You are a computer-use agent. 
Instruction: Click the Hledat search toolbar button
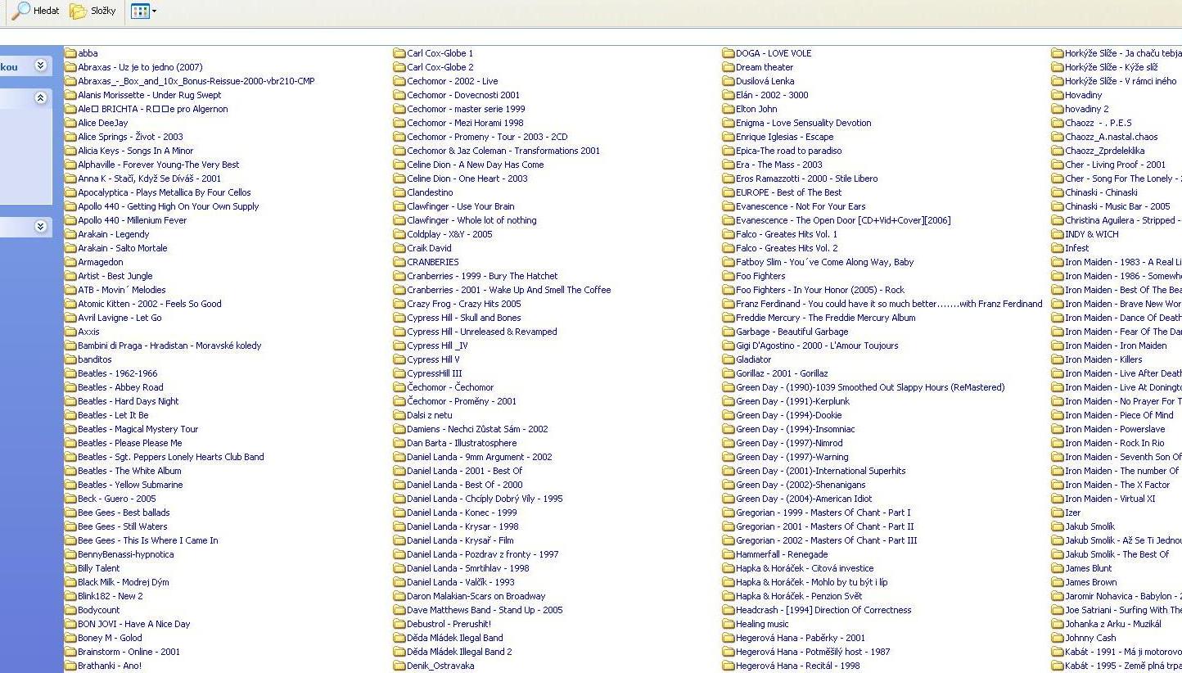pos(36,11)
